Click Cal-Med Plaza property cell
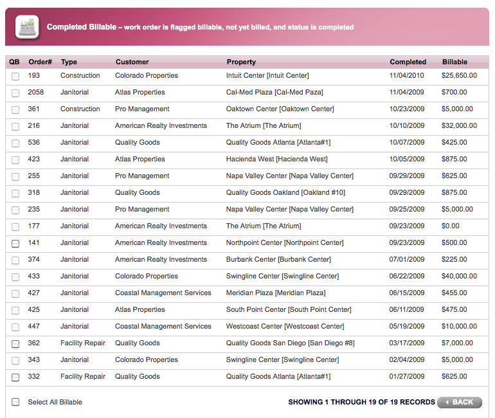Screen dimensions: 495x418 click(x=274, y=92)
